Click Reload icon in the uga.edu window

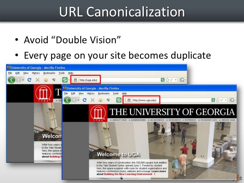click(29, 80)
